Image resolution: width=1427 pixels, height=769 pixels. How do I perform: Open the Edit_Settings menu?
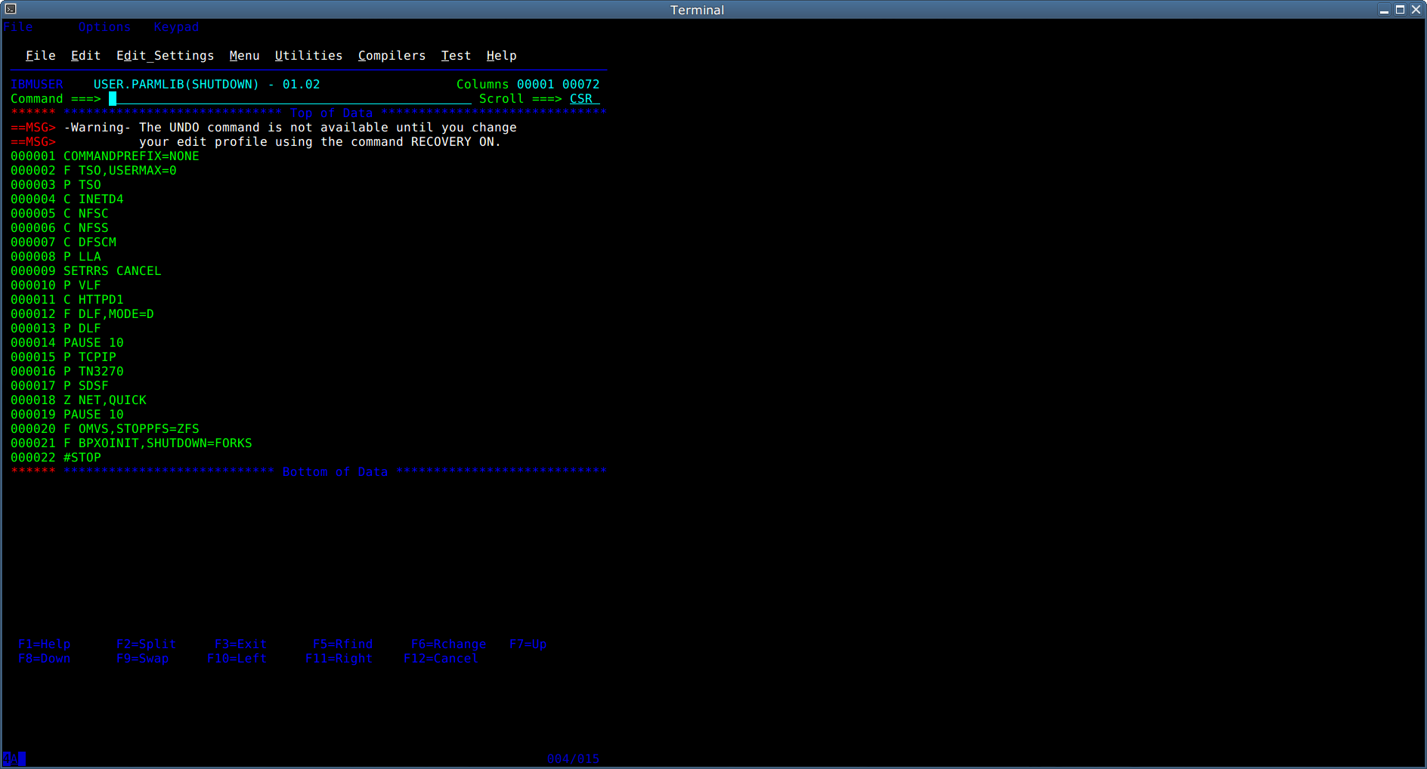(165, 56)
